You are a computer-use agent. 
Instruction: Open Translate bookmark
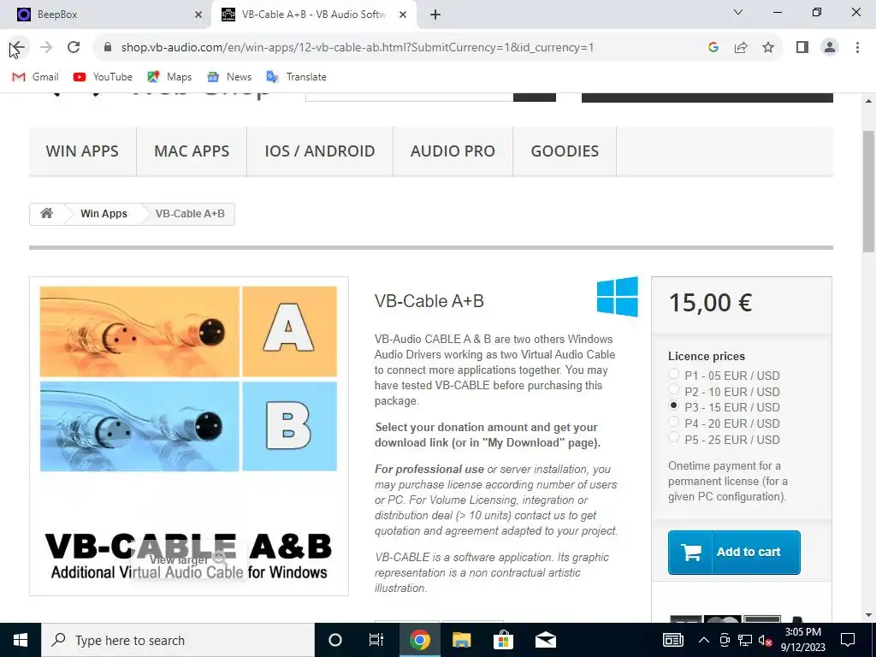pos(296,76)
